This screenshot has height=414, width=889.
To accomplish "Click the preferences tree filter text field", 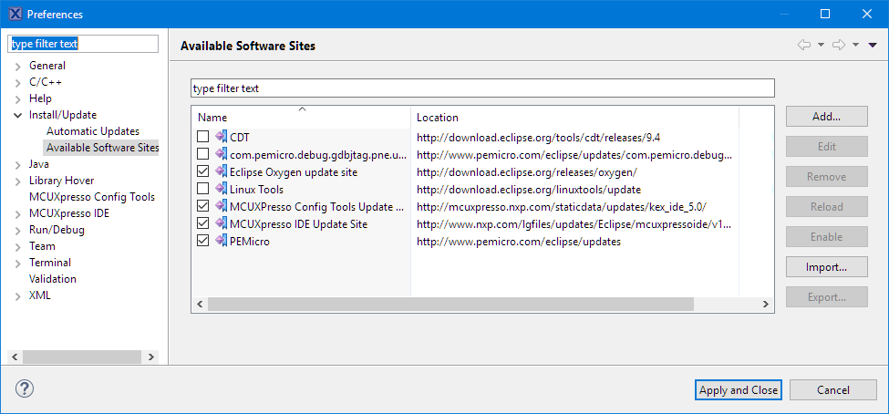I will [x=83, y=44].
